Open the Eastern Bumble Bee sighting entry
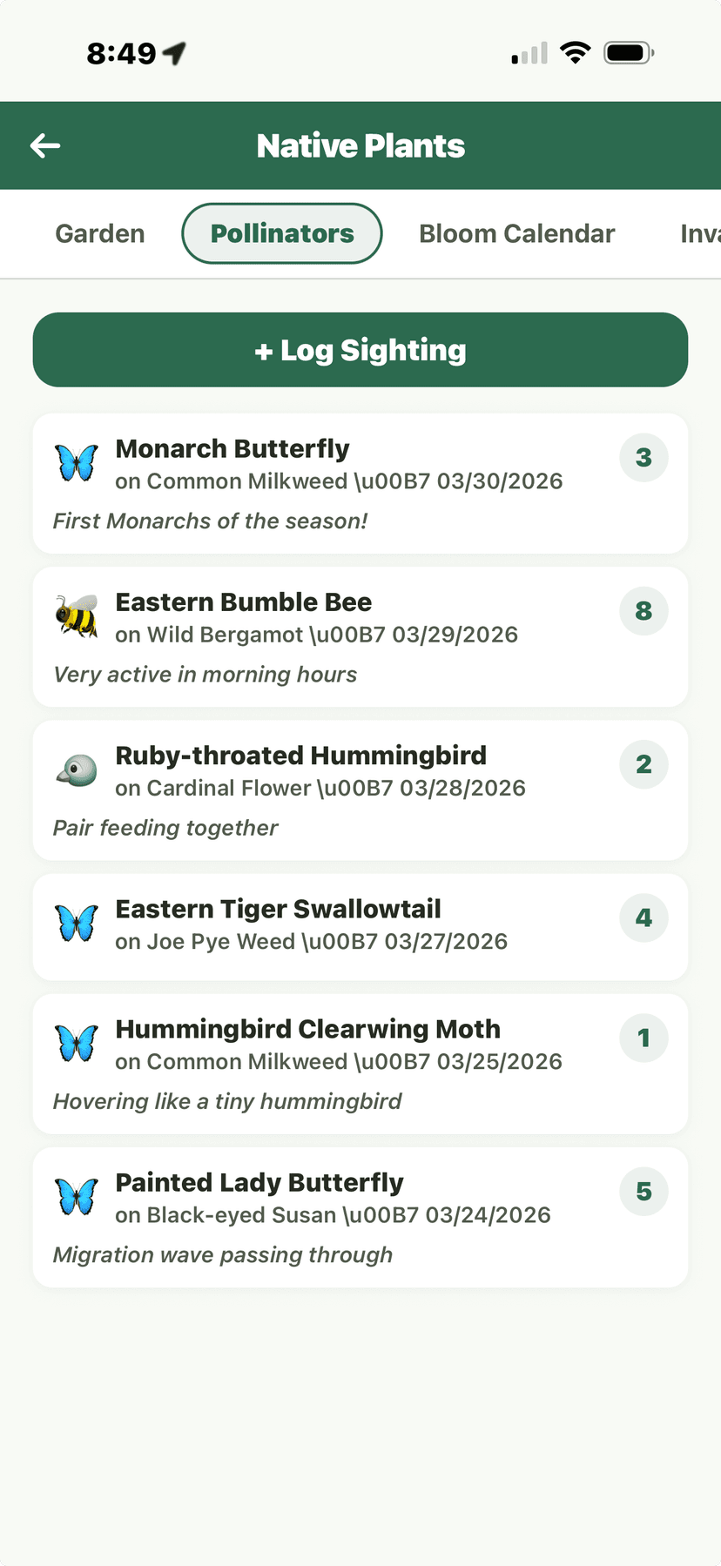This screenshot has height=1566, width=721. [x=360, y=636]
